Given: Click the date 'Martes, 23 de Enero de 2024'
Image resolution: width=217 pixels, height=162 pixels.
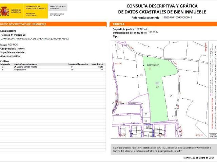Looking at the screenshot, I should click(x=199, y=158).
